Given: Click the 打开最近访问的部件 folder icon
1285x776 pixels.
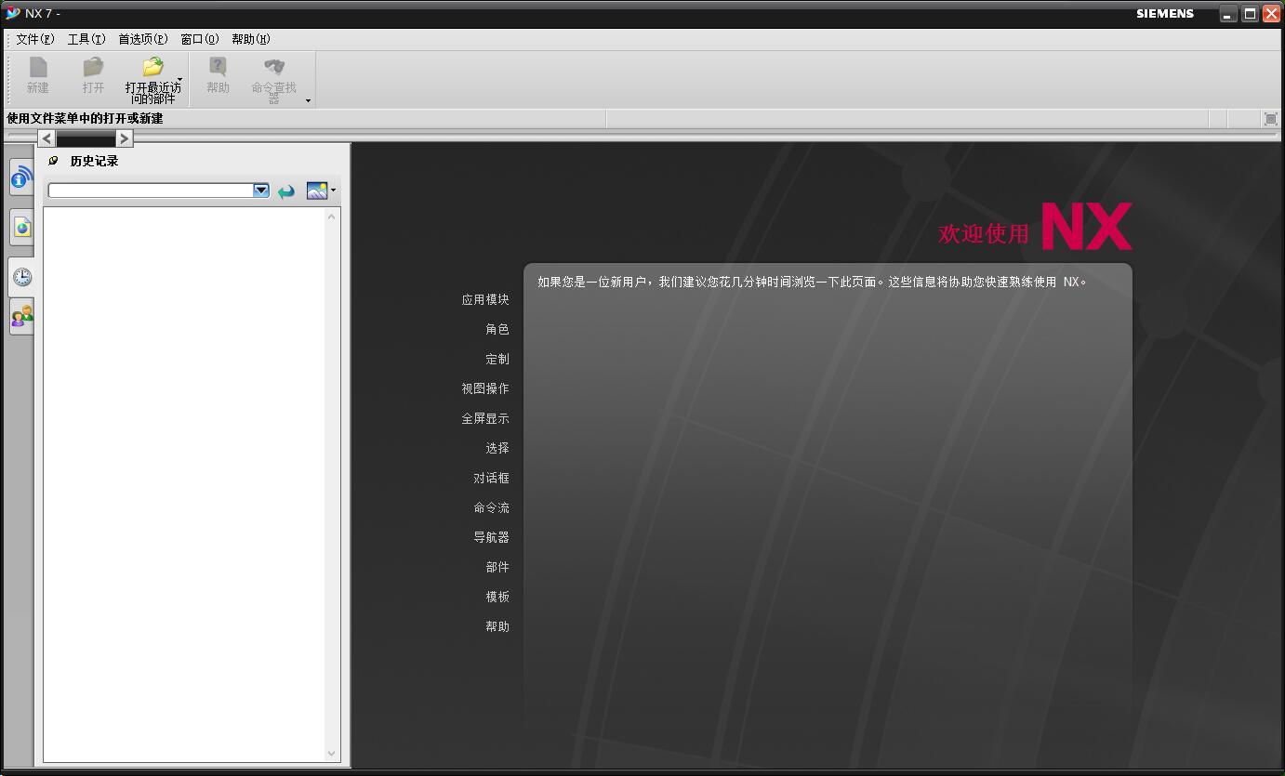Looking at the screenshot, I should (x=152, y=67).
